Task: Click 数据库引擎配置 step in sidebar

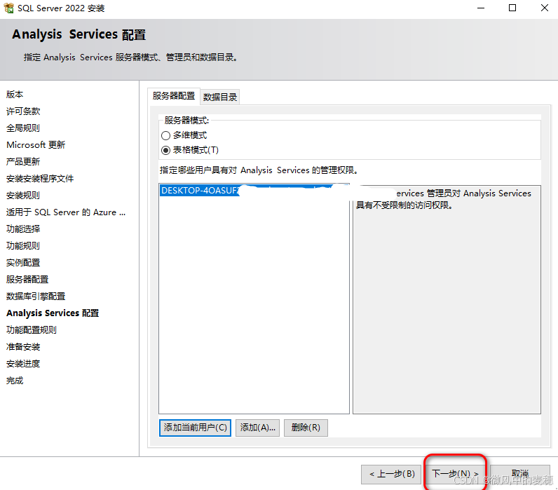Action: tap(36, 297)
